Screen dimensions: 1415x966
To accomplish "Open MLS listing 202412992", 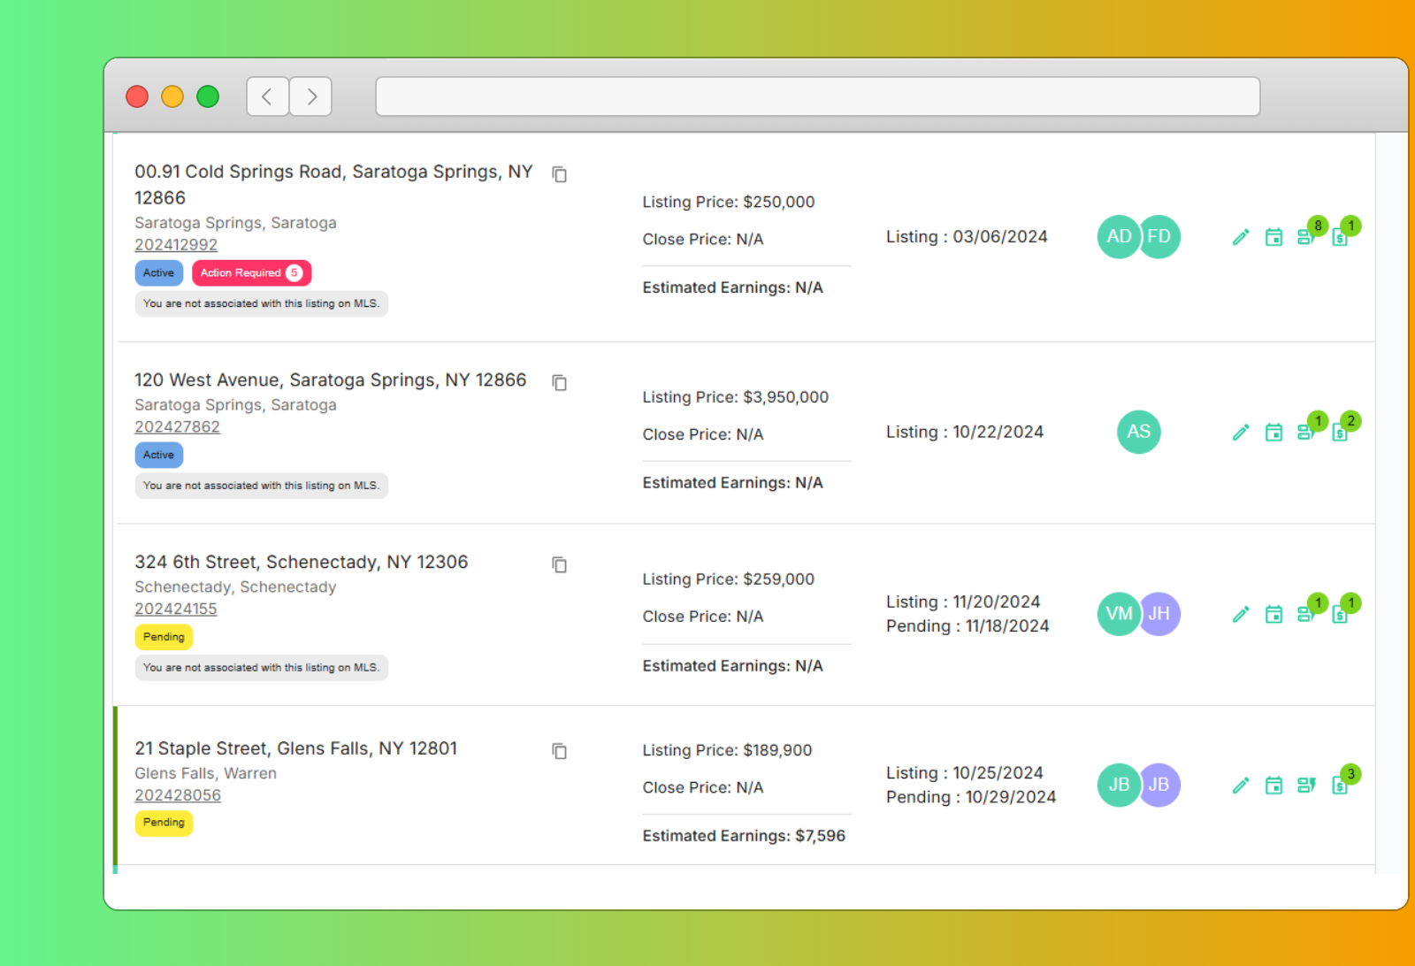I will point(176,245).
